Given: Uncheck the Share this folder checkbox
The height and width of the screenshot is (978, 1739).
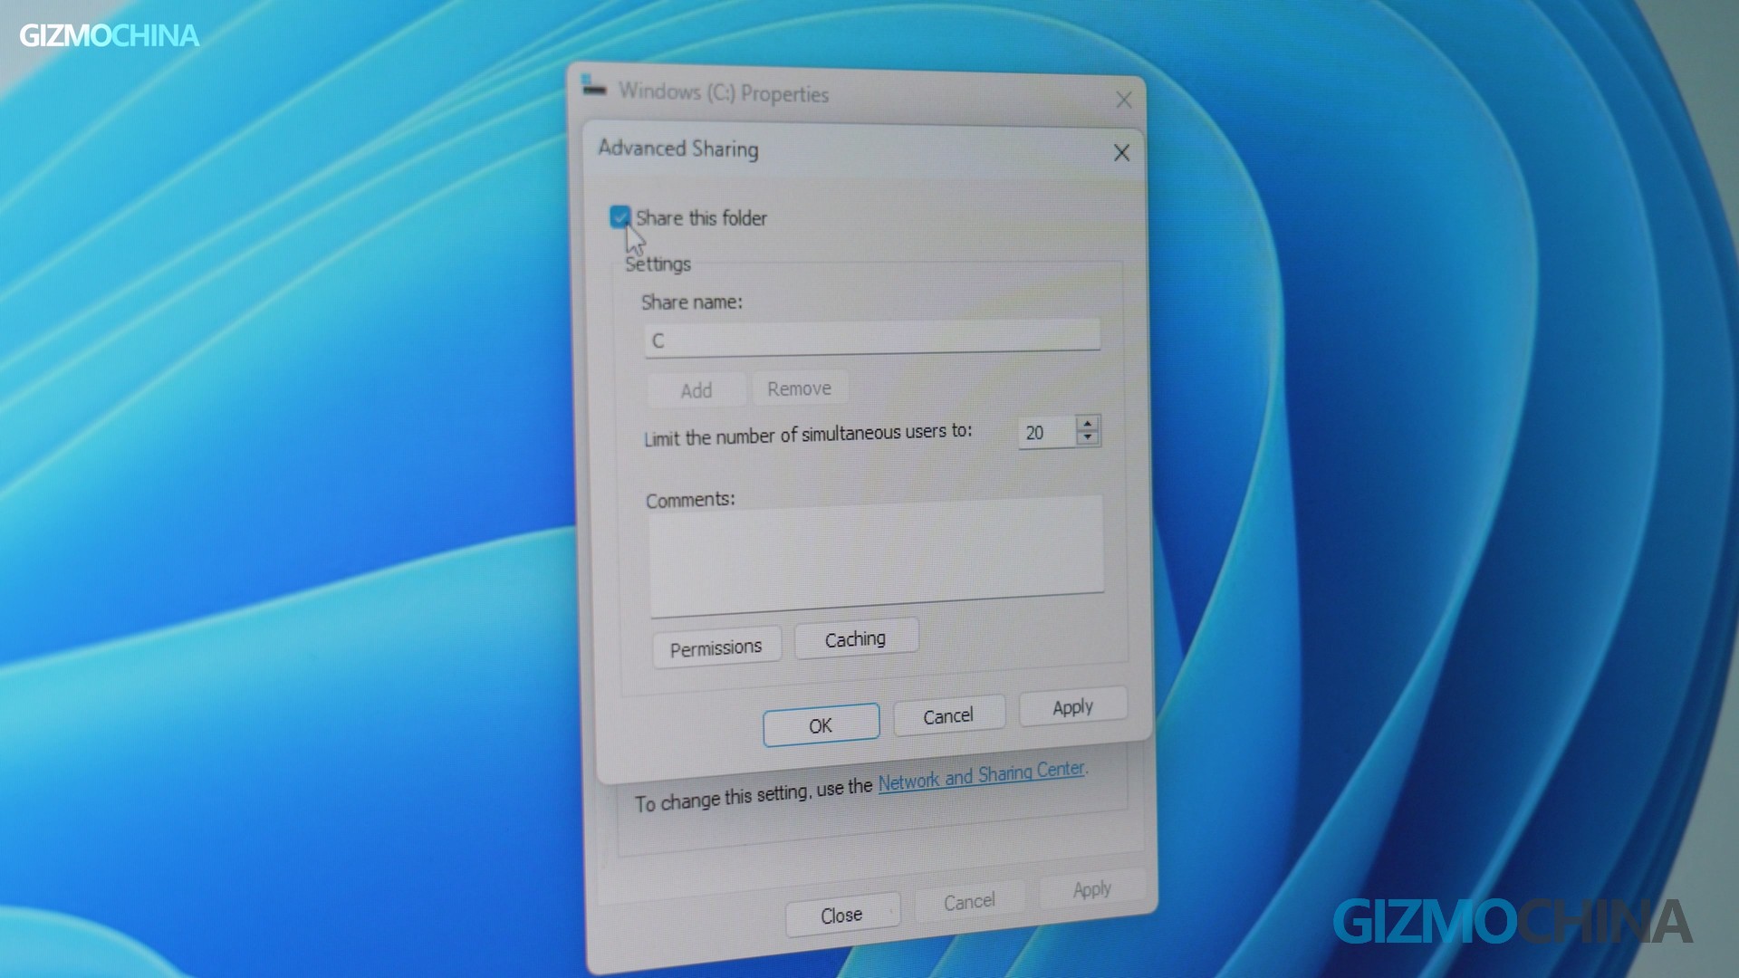Looking at the screenshot, I should click(620, 217).
